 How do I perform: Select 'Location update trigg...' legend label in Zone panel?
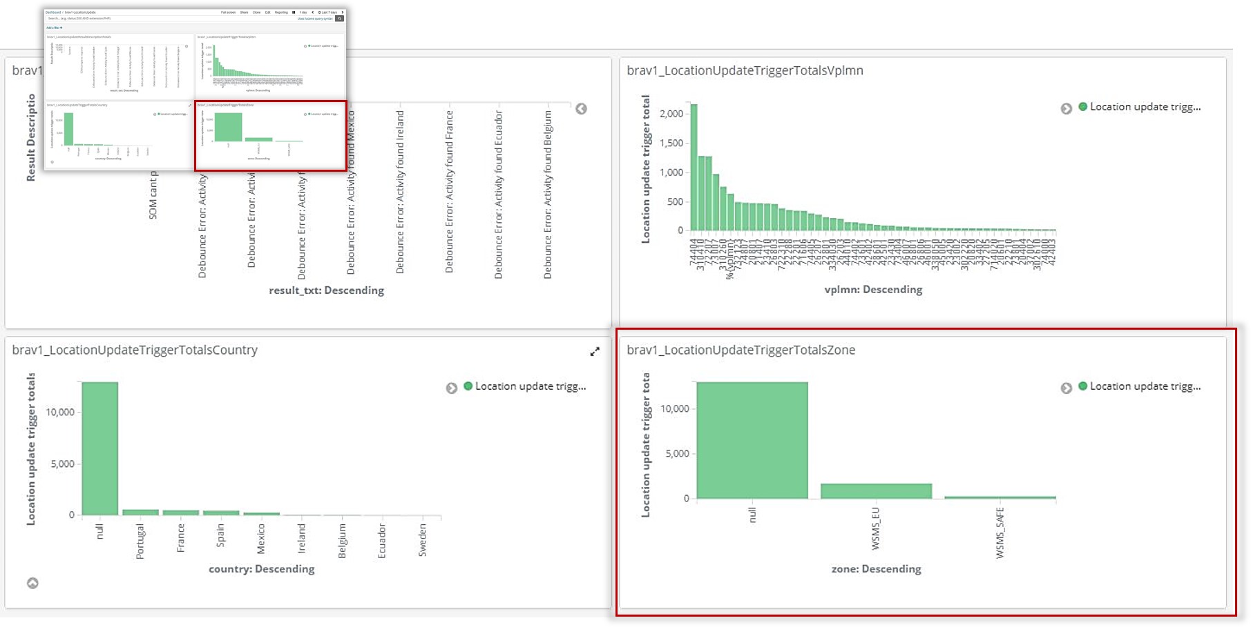click(x=1145, y=386)
